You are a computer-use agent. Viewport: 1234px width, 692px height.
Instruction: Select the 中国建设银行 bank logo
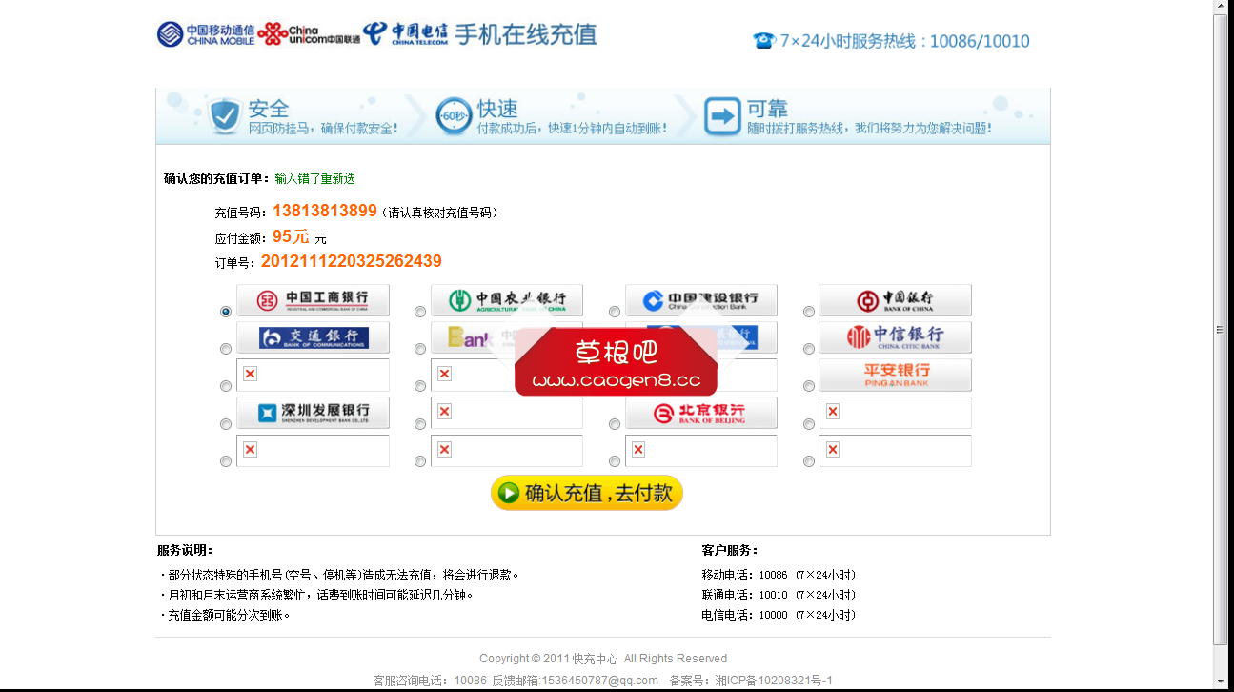(x=700, y=299)
